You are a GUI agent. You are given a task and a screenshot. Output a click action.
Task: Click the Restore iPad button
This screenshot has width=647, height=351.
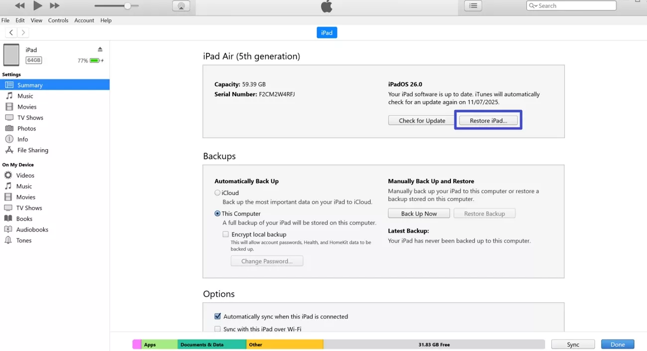488,120
